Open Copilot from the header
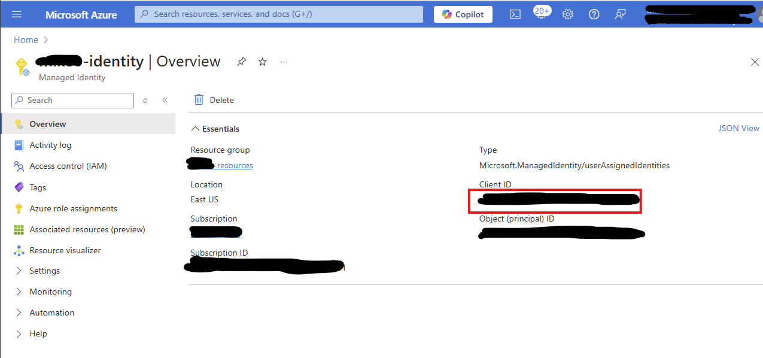763x358 pixels. tap(463, 14)
